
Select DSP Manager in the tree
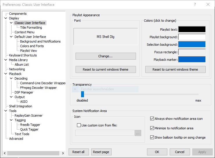(24, 92)
